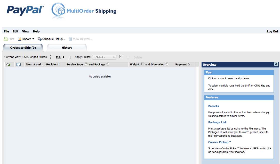The height and width of the screenshot is (164, 280).
Task: Click the order-details column header icon
Action: [19, 64]
